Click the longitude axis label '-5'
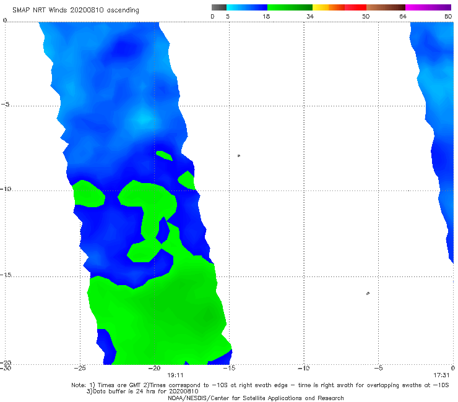Screen dimensions: 458x402 click(378, 368)
